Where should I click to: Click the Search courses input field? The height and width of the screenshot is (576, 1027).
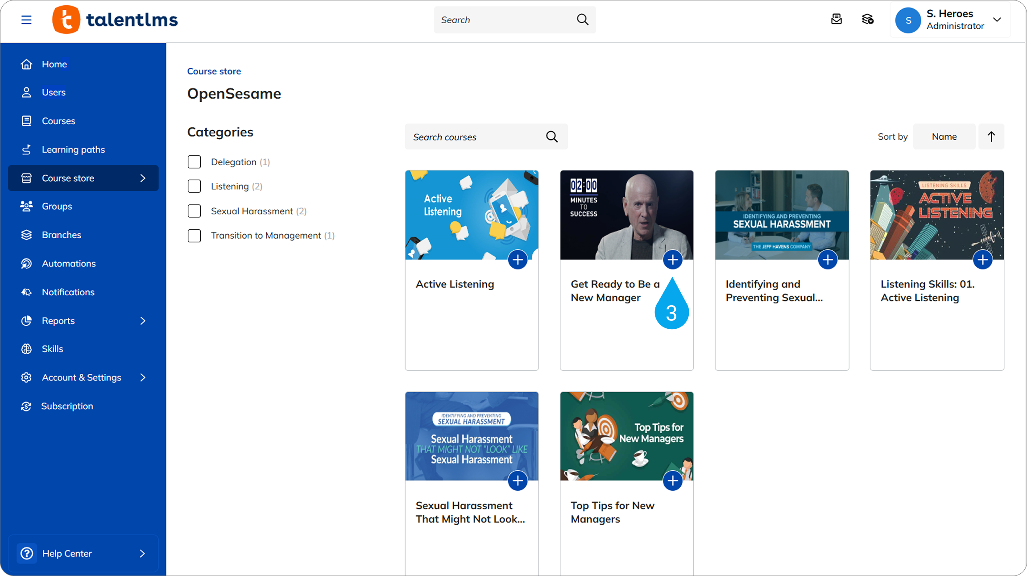coord(473,137)
